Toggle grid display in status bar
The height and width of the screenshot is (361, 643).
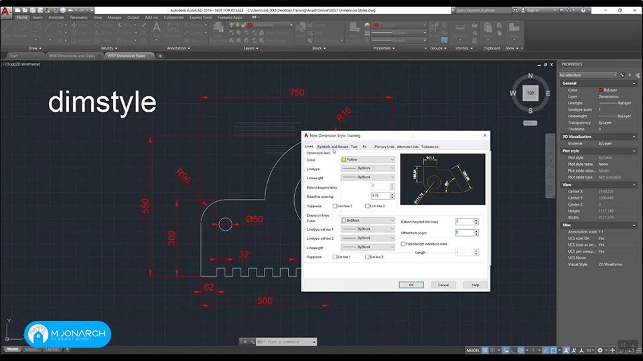(485, 350)
